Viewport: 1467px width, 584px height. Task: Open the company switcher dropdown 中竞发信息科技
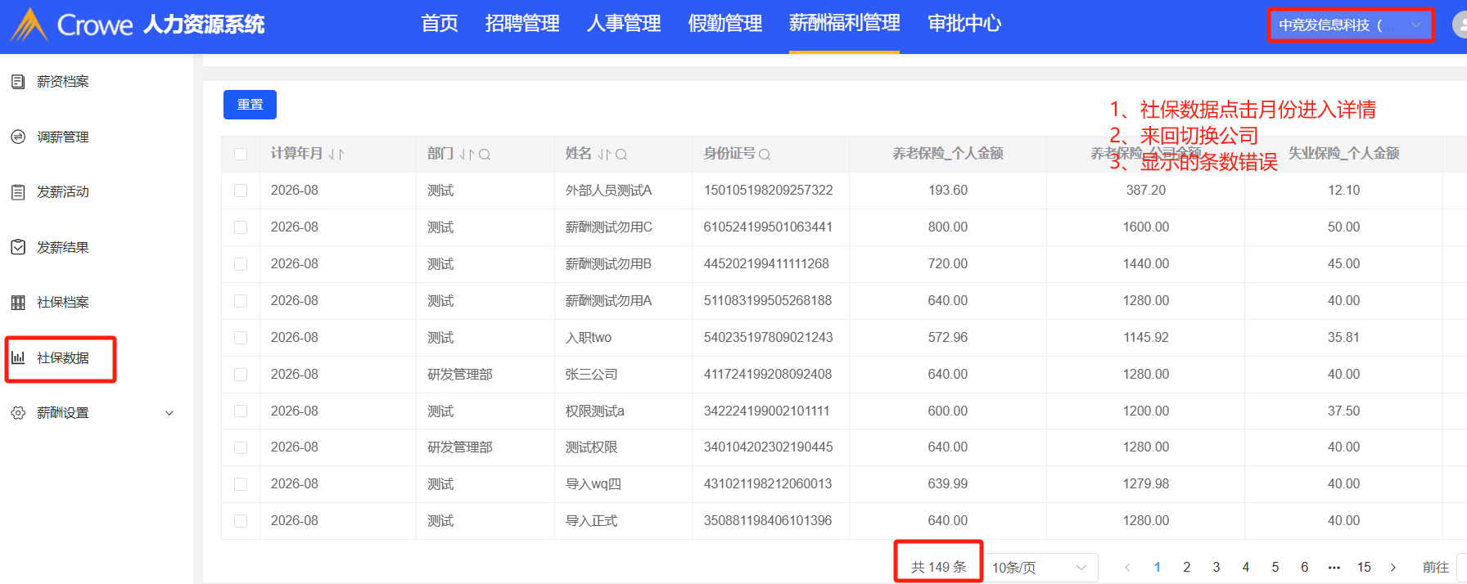pos(1350,25)
